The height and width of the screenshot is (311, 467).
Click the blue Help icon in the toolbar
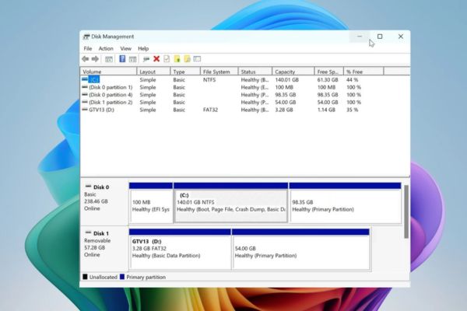coord(122,58)
